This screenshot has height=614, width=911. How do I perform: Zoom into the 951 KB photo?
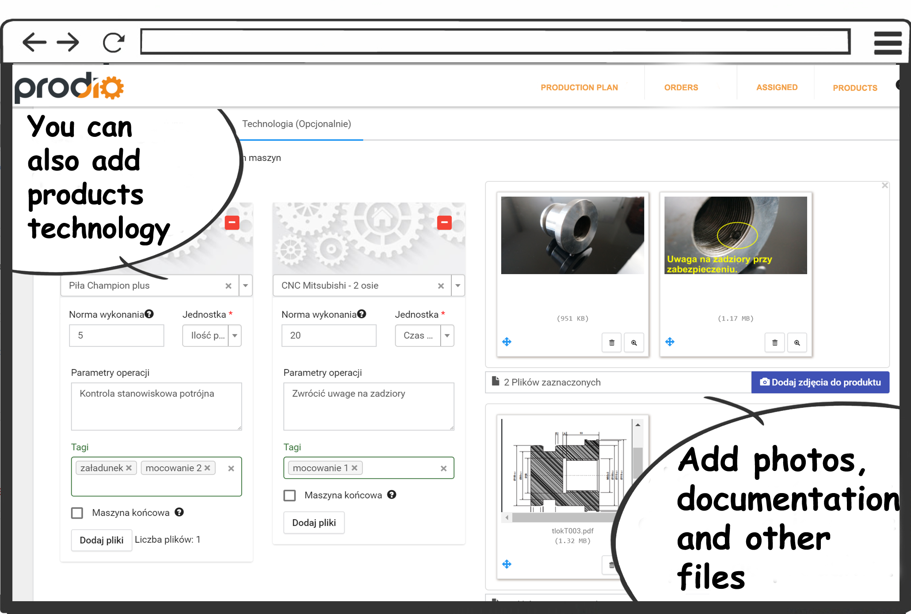pyautogui.click(x=634, y=343)
